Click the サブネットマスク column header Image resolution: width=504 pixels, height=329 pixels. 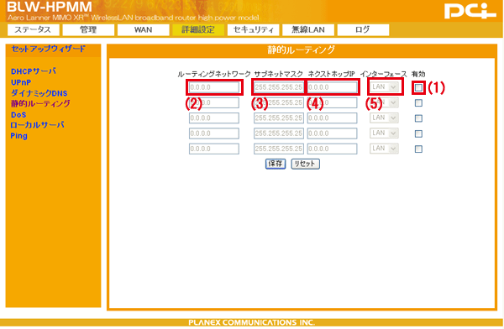pyautogui.click(x=278, y=74)
